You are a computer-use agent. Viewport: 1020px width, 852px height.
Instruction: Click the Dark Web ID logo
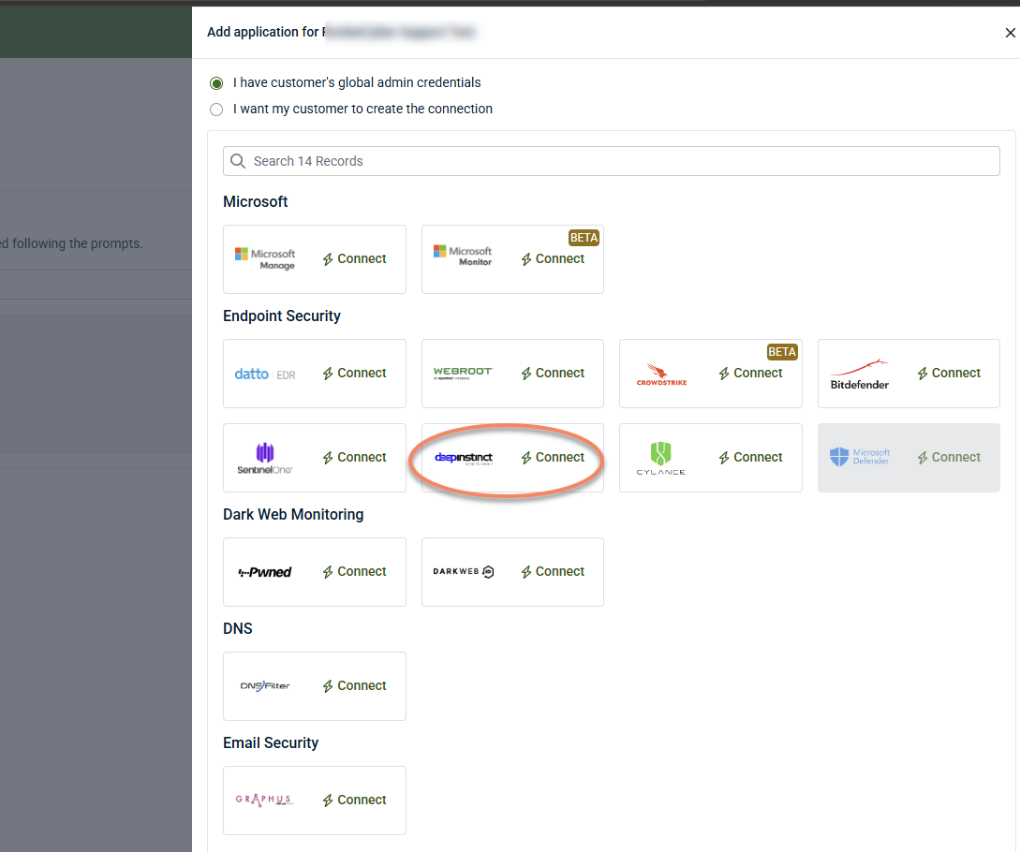coord(463,572)
